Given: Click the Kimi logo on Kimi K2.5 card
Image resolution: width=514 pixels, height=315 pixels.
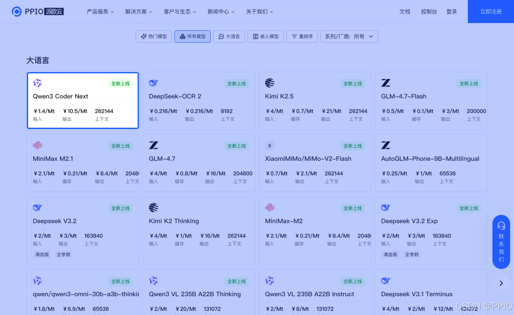Looking at the screenshot, I should [x=270, y=83].
